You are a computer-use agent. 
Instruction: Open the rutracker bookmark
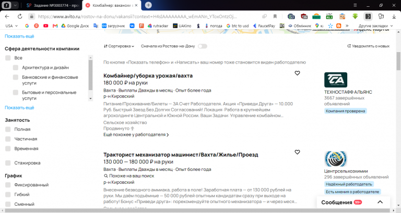point(158,26)
